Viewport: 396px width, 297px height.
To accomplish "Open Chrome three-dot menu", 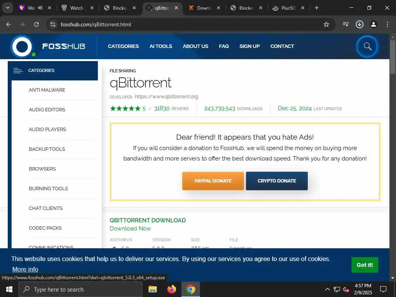I will click(x=387, y=24).
